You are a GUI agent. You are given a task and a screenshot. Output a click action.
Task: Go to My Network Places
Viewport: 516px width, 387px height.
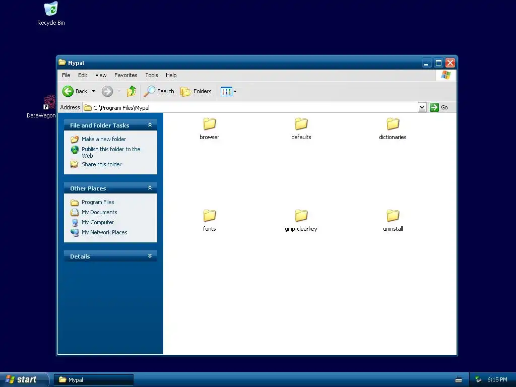coord(104,232)
